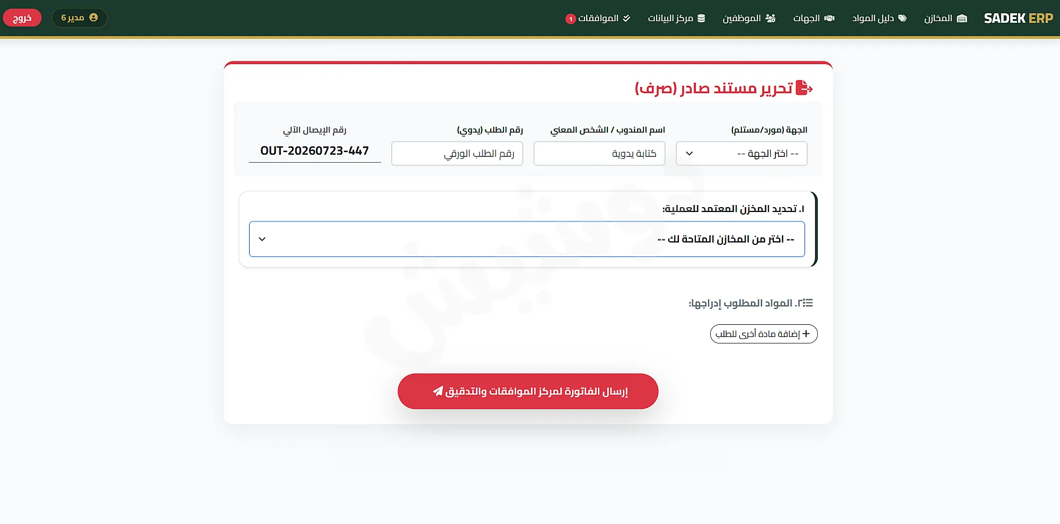This screenshot has height=524, width=1060.
Task: Click the database icon beside مركز البيانات
Action: point(701,19)
